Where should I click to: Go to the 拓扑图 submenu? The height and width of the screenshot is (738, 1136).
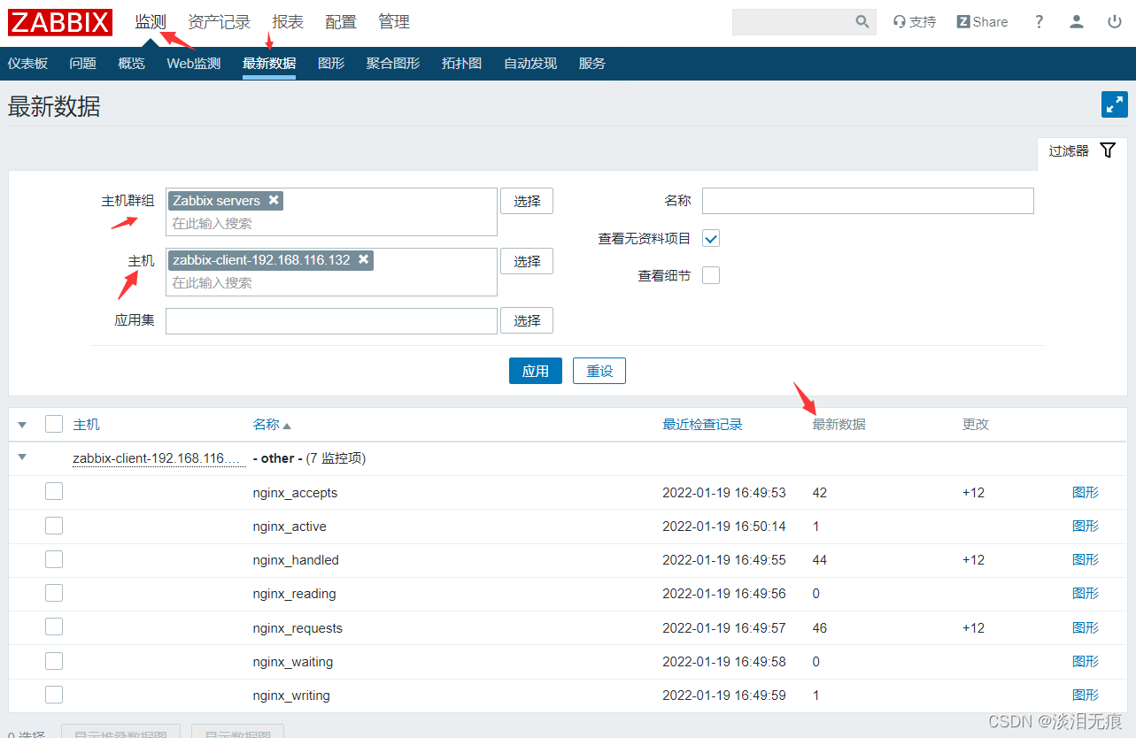click(462, 64)
